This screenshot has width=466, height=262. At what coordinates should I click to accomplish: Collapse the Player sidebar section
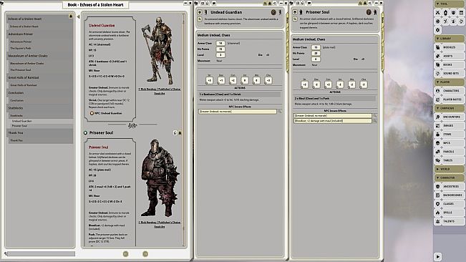[x=449, y=82]
